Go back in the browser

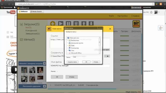pos(2,4)
